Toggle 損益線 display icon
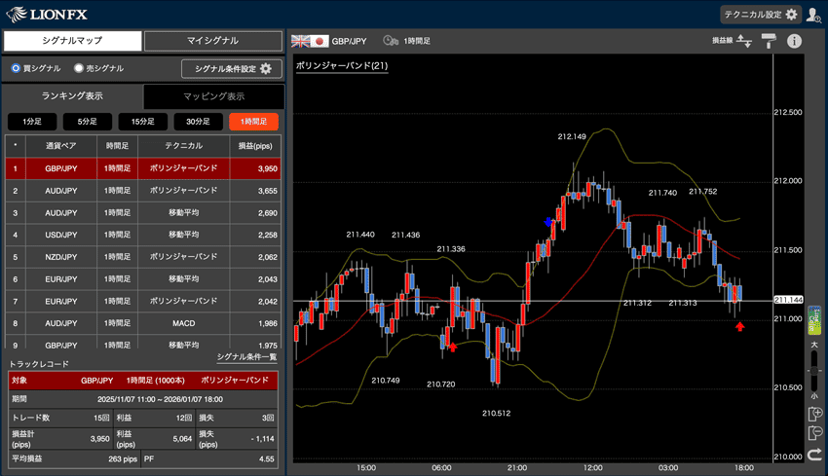This screenshot has width=828, height=476. click(x=744, y=41)
